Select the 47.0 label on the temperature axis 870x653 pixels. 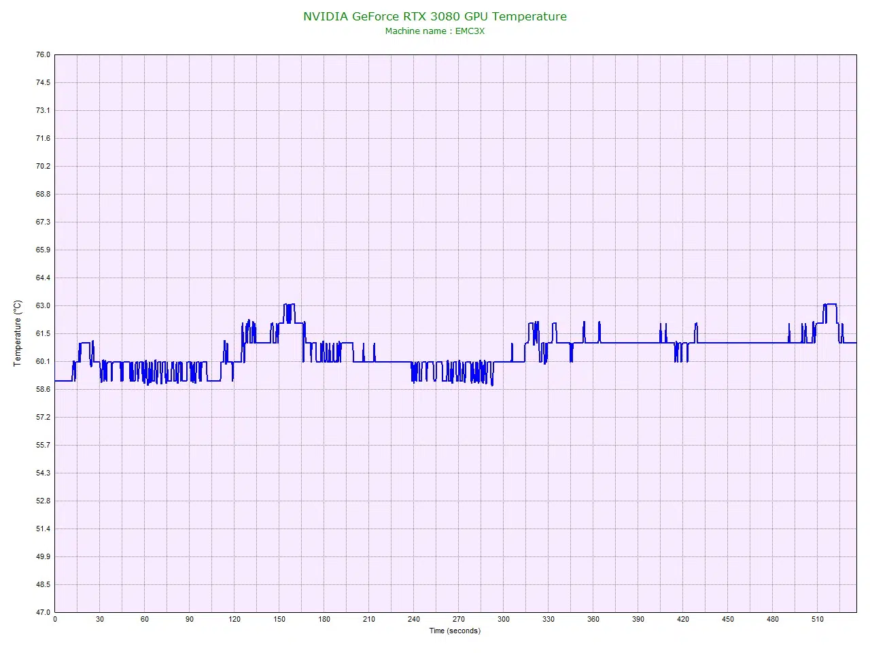pos(43,612)
